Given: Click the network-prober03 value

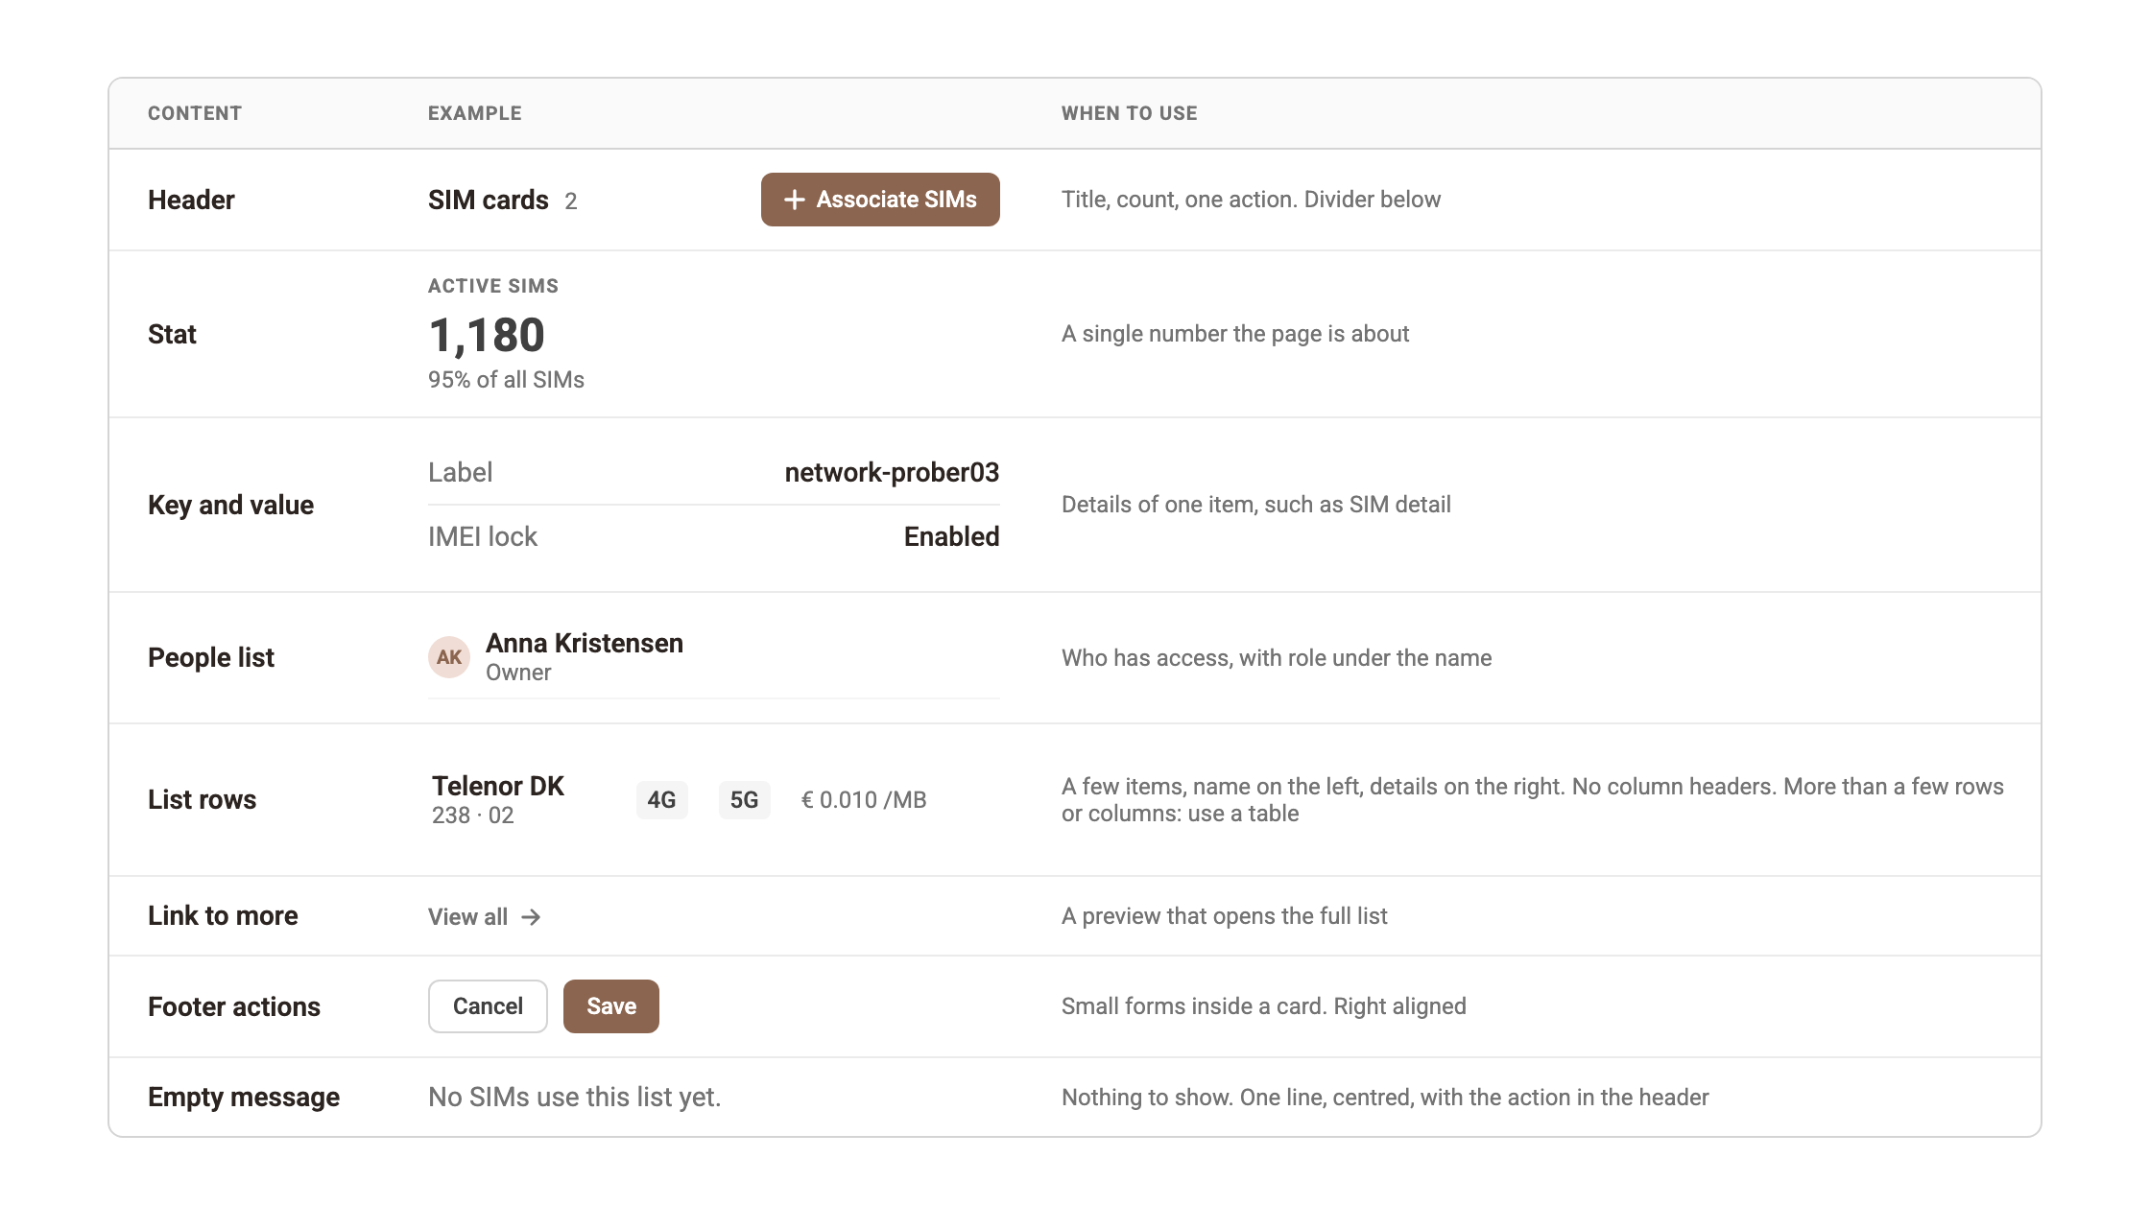Looking at the screenshot, I should click(x=892, y=472).
